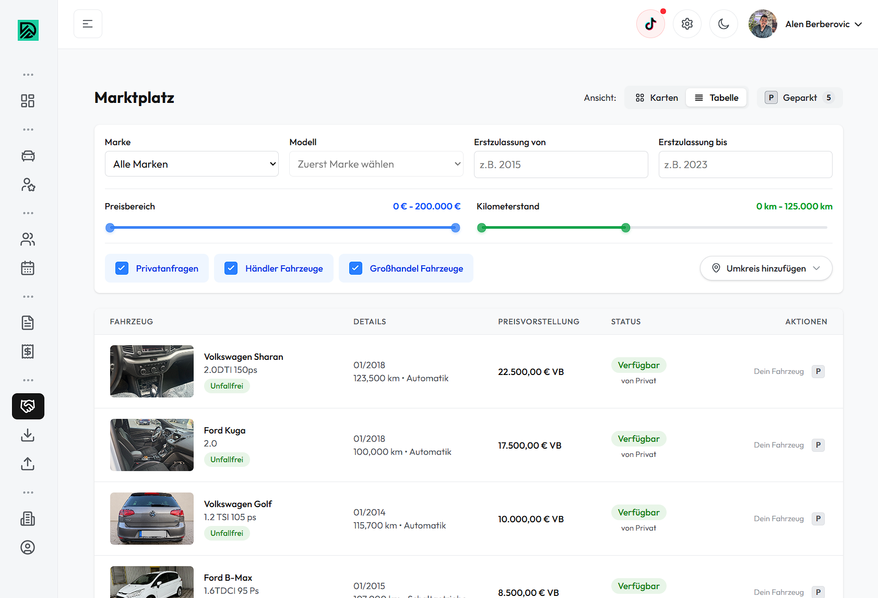Click the Kilometerstand value 0 km - 125.000 km
This screenshot has height=598, width=878.
point(794,206)
